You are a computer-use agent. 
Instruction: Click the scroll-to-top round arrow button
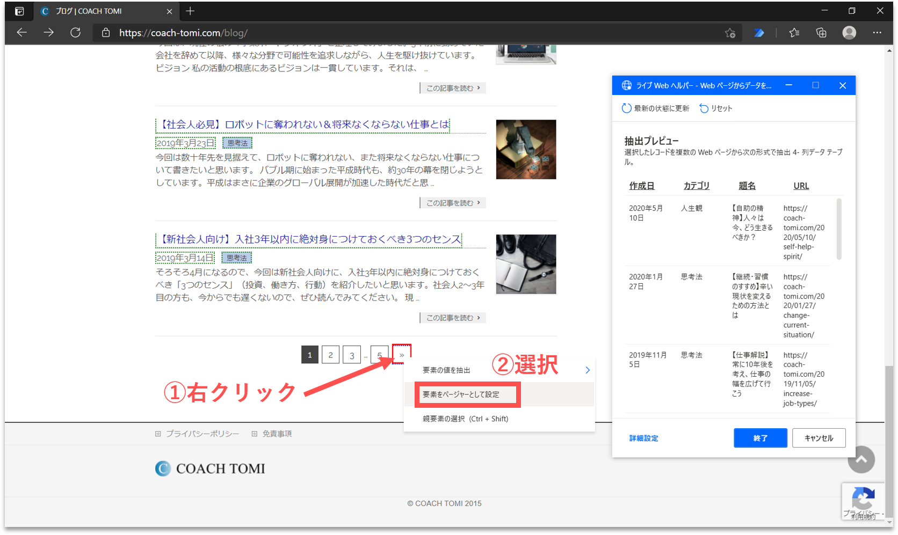[x=861, y=459]
